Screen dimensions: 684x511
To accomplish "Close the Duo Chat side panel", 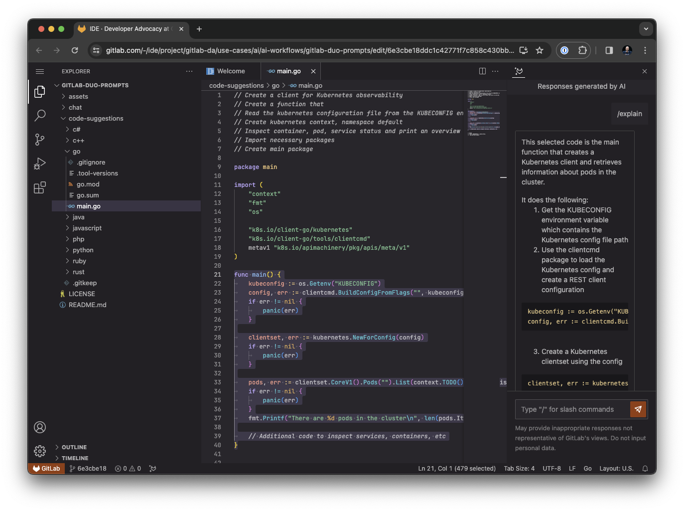I will (x=645, y=71).
